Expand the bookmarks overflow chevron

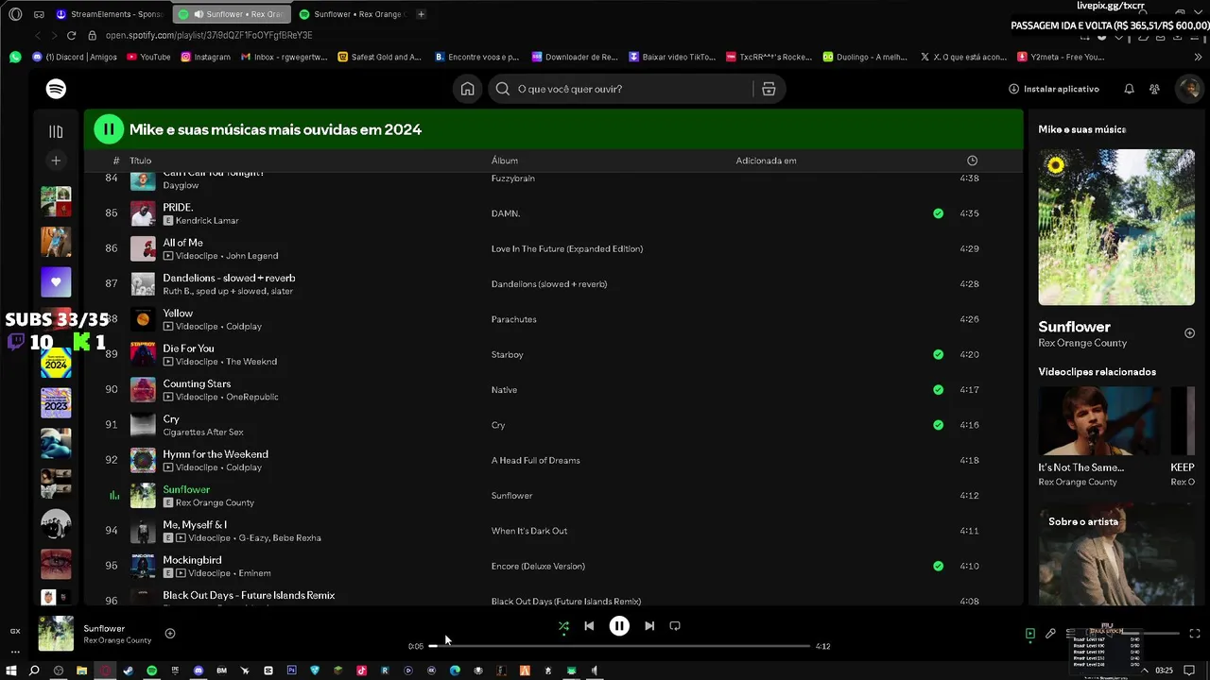coord(1199,57)
